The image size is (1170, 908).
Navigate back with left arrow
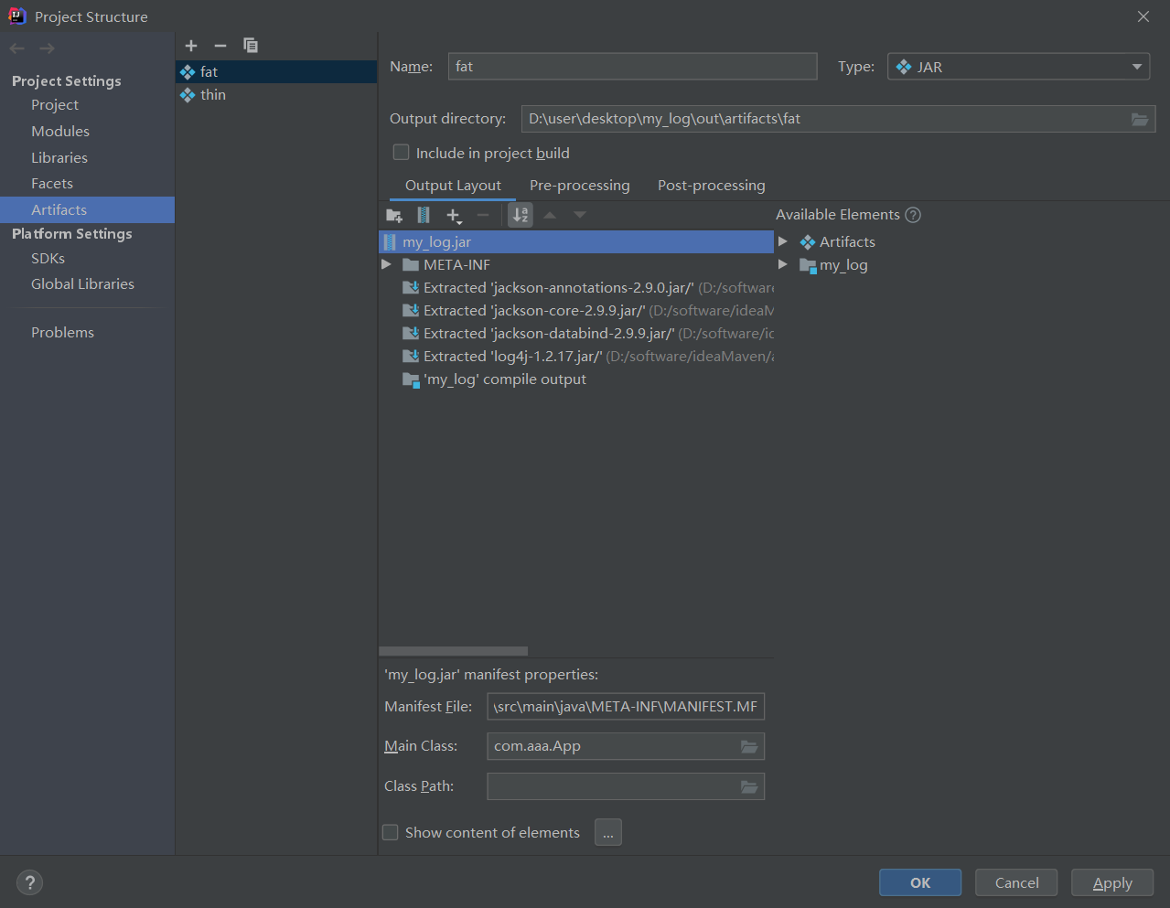tap(17, 48)
